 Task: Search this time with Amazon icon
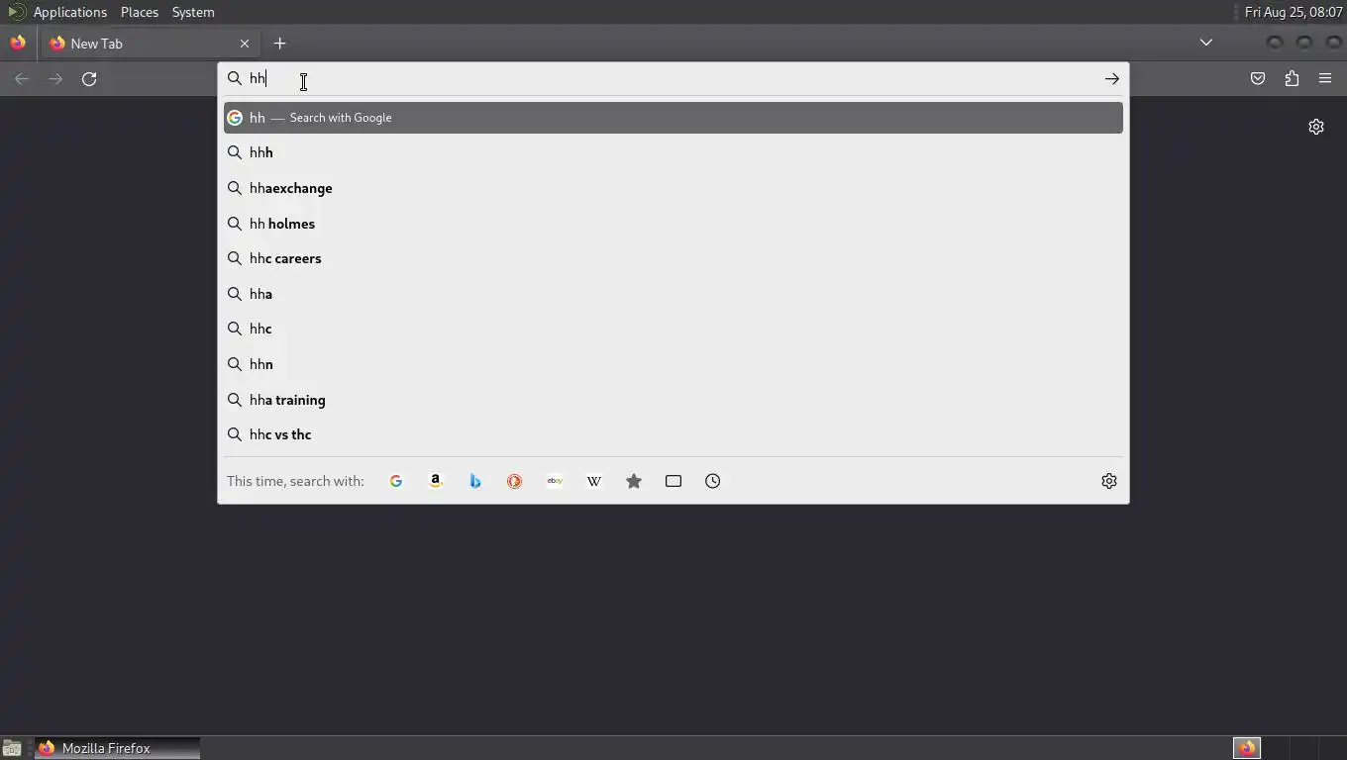(436, 481)
